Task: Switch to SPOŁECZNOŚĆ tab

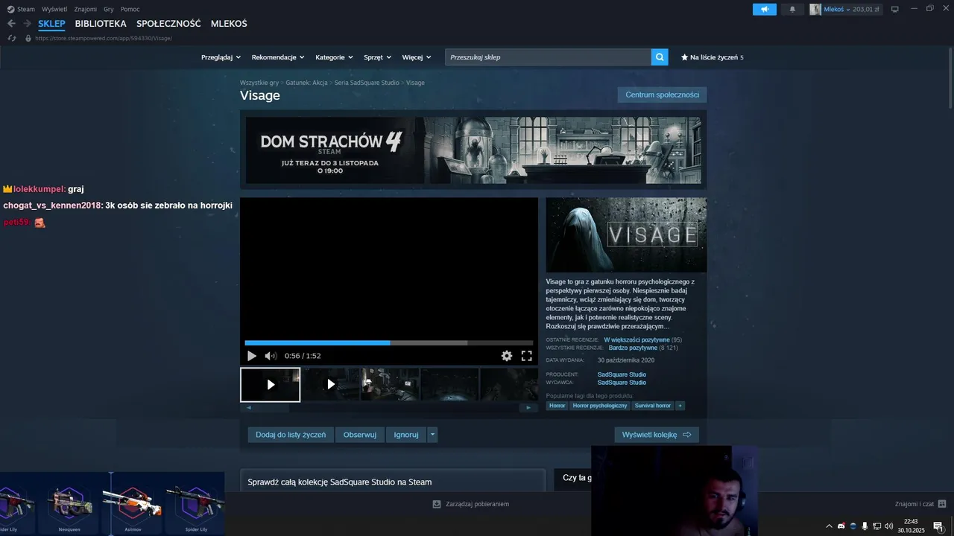Action: click(168, 24)
